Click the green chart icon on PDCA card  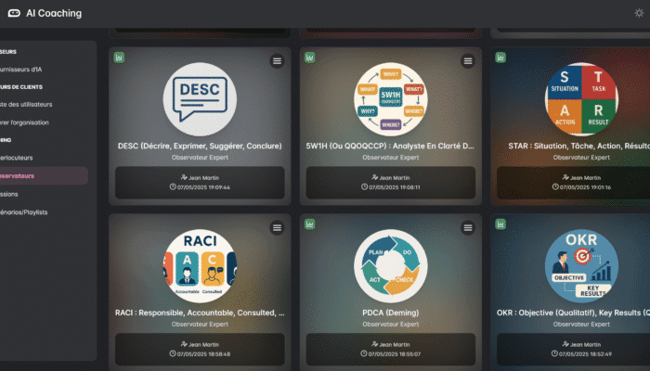[310, 224]
